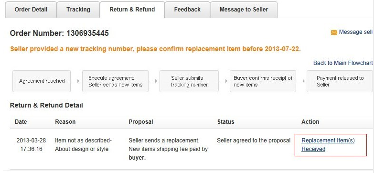Click the Action column header
374x173 pixels.
tap(310, 122)
